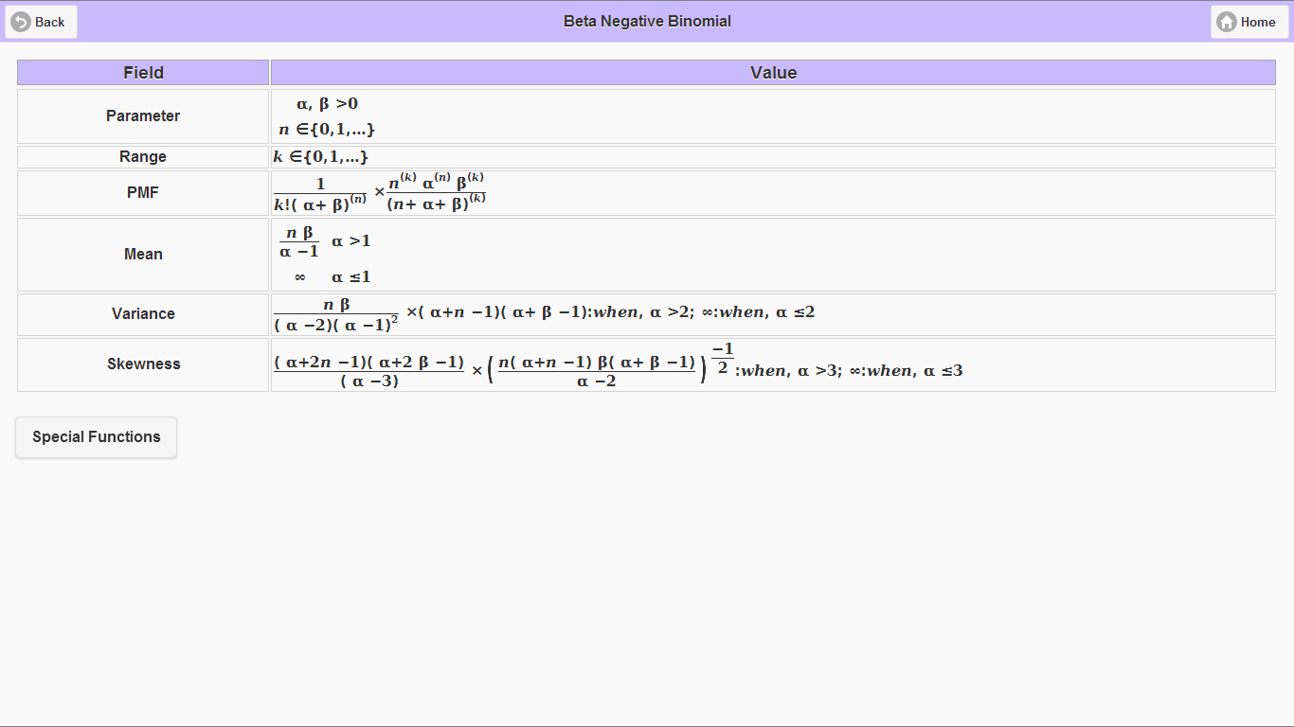Open Special Functions

pos(95,436)
